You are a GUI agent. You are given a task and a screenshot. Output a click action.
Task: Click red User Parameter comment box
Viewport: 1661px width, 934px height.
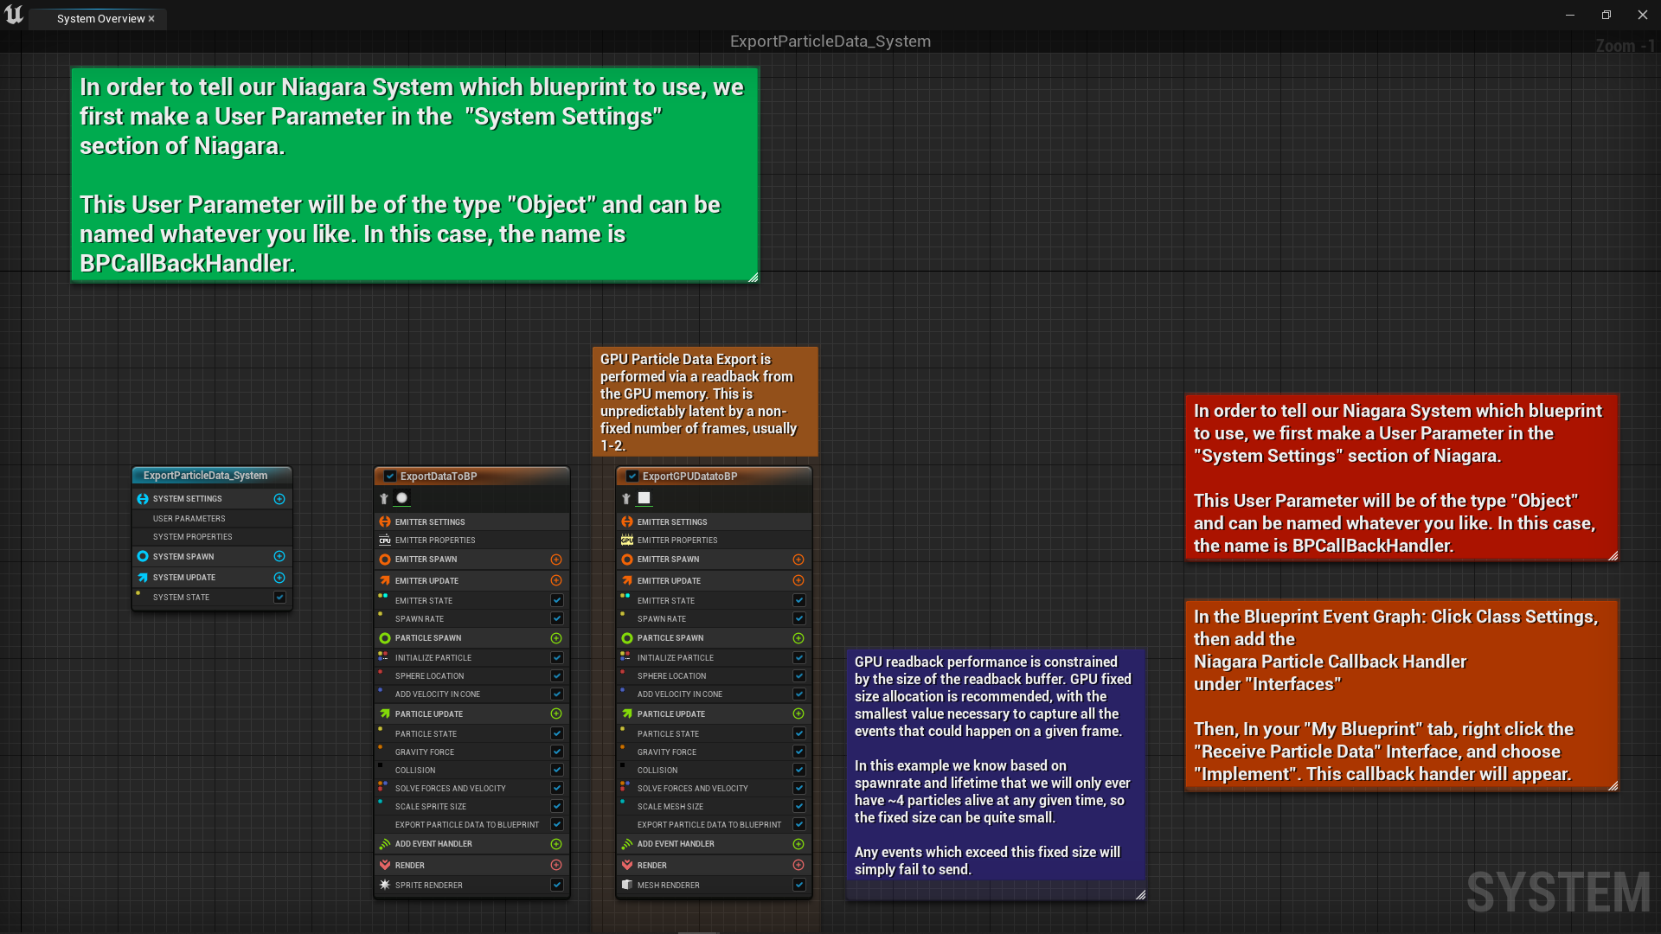(x=1401, y=477)
